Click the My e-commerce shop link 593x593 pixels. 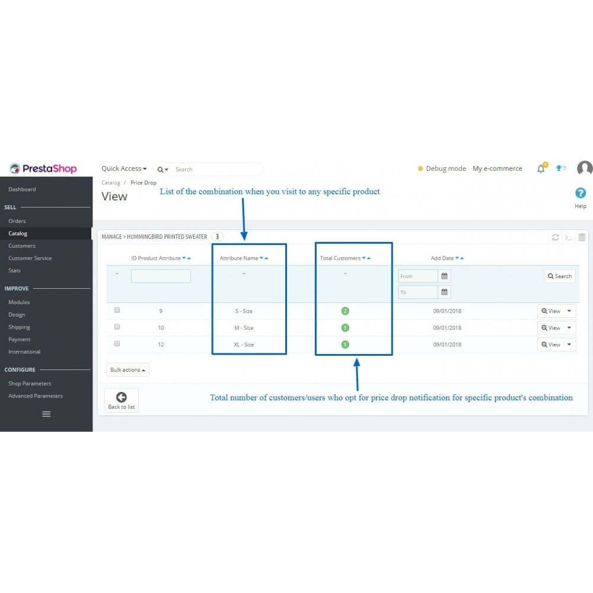[498, 168]
